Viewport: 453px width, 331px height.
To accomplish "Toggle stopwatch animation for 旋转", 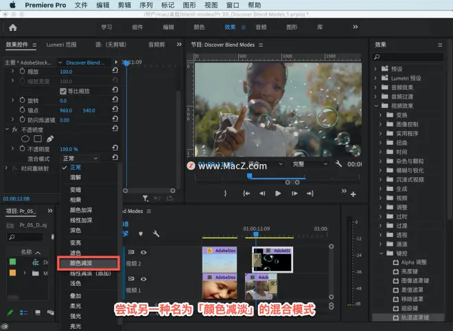I will point(22,100).
